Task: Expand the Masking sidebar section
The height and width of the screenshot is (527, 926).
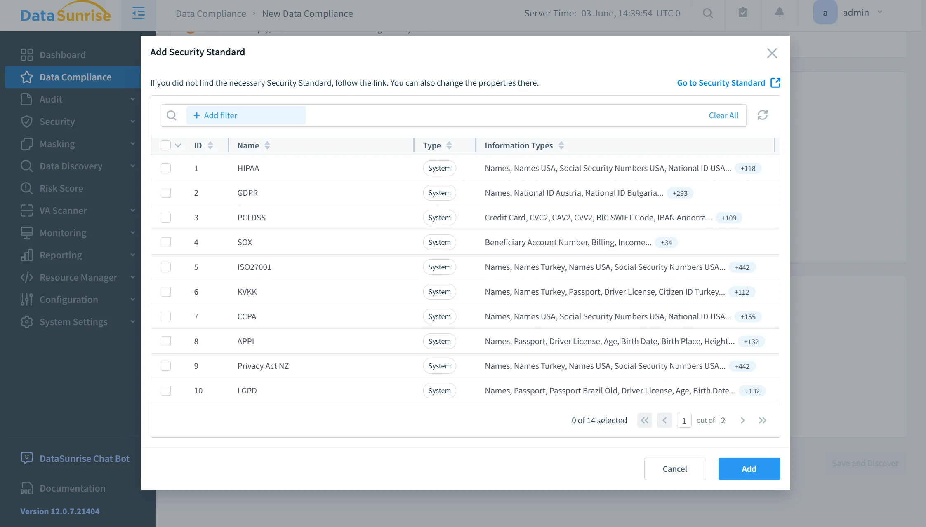Action: pos(132,144)
